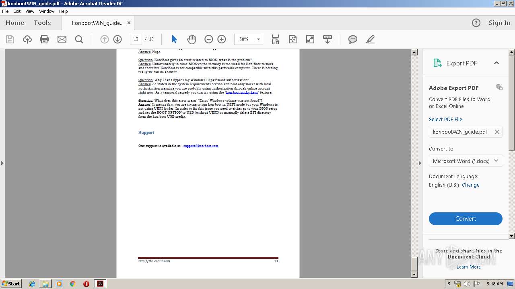Zoom in with plus icon
The image size is (515, 289).
[x=222, y=39]
